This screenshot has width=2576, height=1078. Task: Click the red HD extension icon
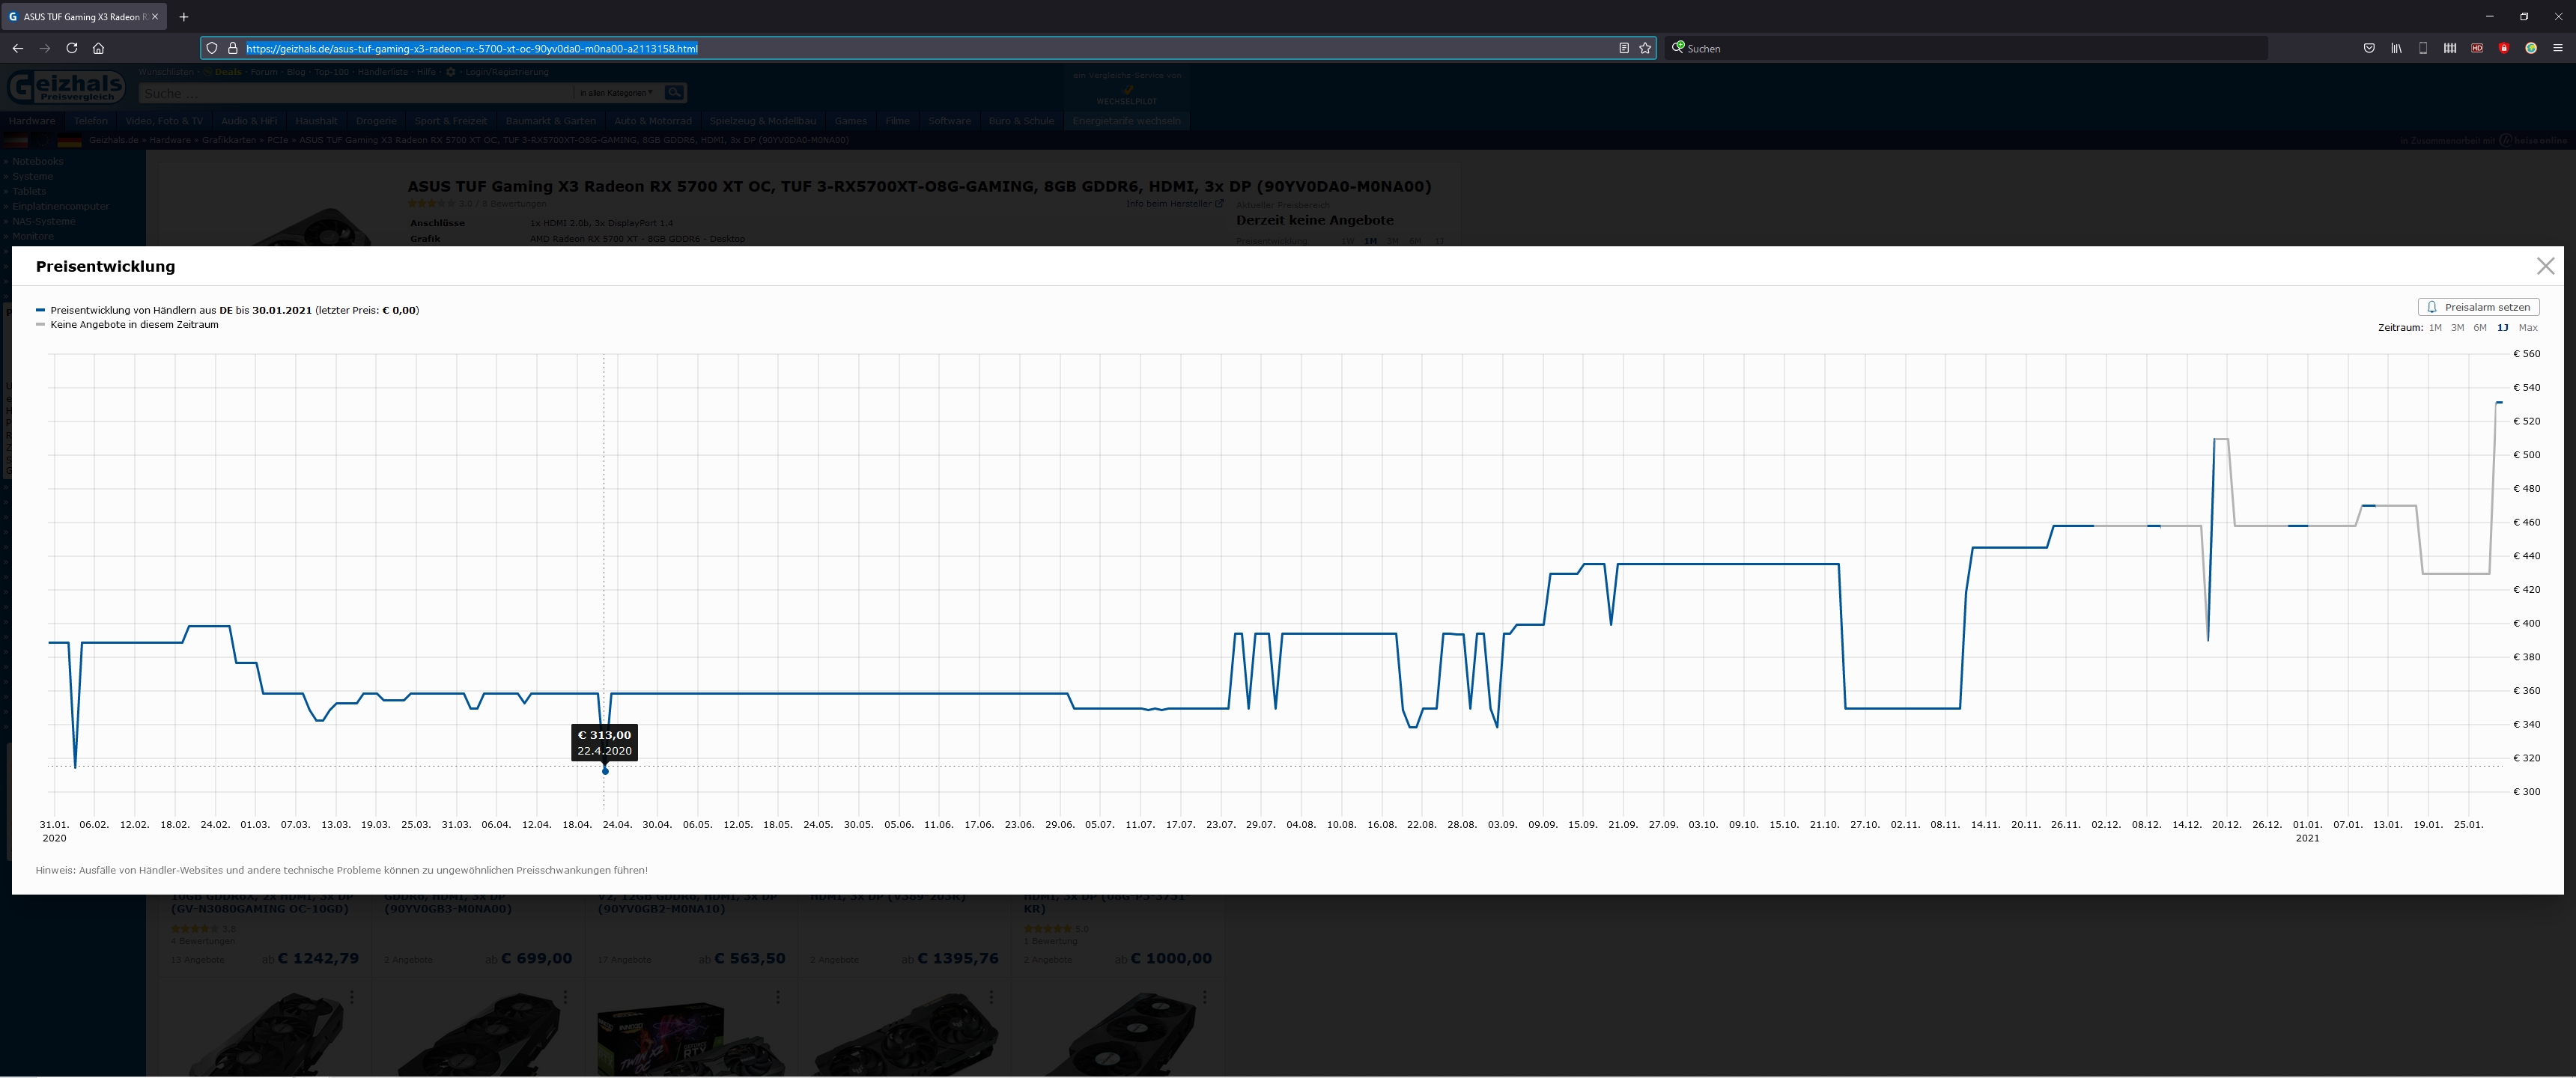click(2477, 48)
